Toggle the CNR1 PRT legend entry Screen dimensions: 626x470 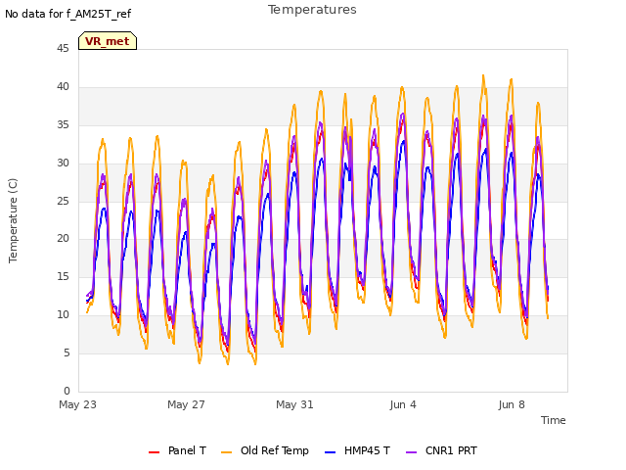click(x=441, y=450)
